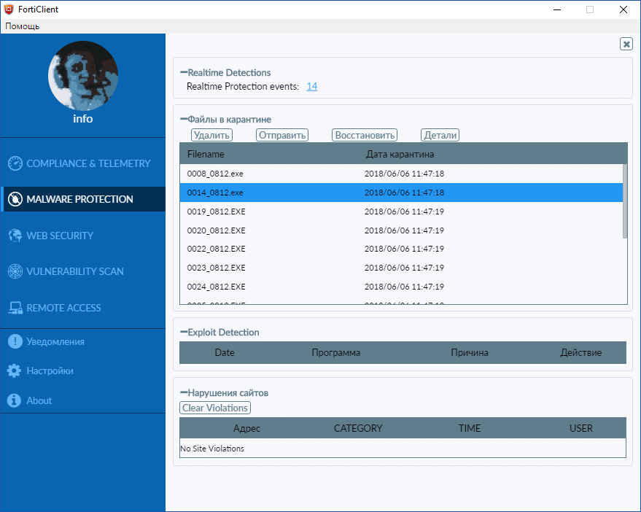
Task: Open the REMOTE ACCESS tab
Action: (x=83, y=308)
